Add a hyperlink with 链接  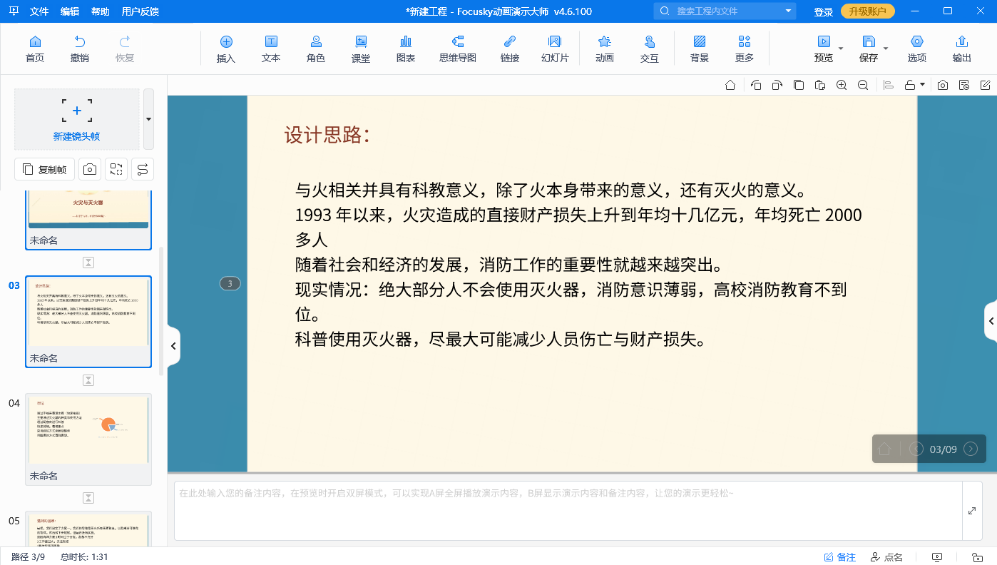(510, 49)
